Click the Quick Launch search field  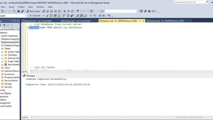click(x=189, y=2)
